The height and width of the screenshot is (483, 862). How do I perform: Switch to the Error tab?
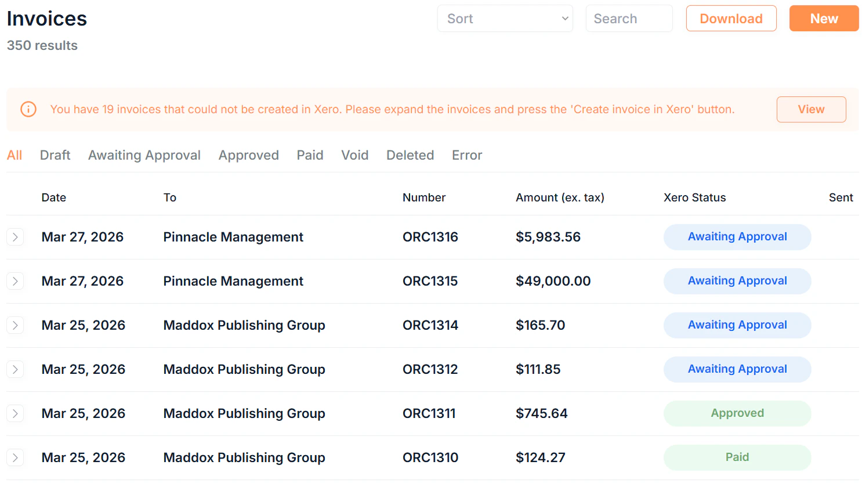pos(466,155)
